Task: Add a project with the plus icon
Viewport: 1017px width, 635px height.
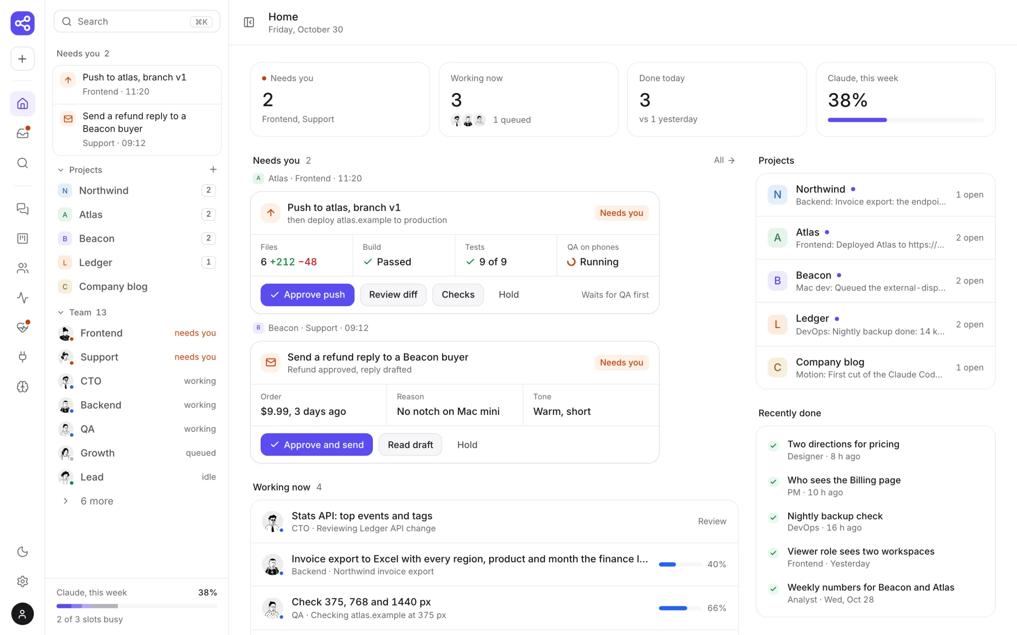Action: (x=213, y=169)
